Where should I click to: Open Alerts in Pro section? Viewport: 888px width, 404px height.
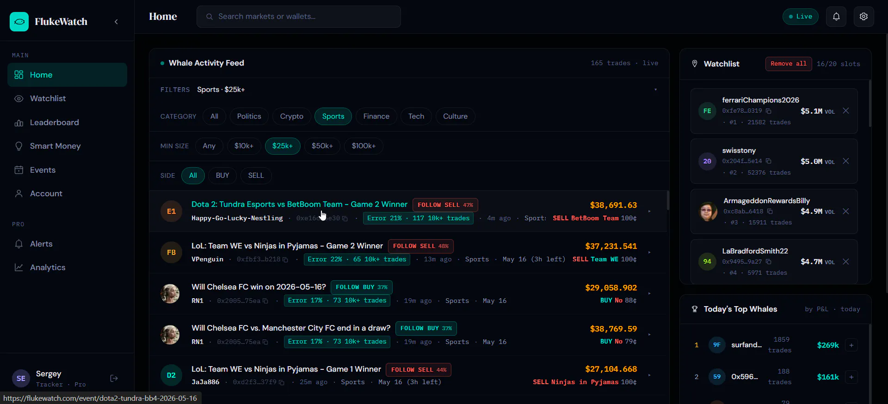pos(67,244)
